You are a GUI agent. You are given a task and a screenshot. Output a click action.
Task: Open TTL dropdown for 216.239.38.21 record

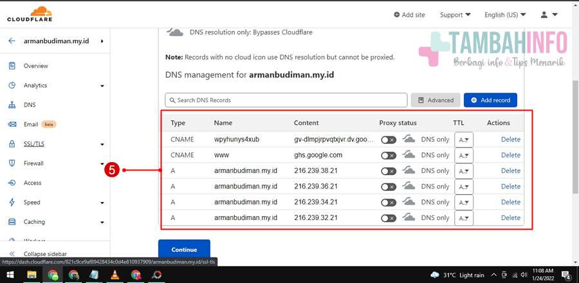click(464, 171)
